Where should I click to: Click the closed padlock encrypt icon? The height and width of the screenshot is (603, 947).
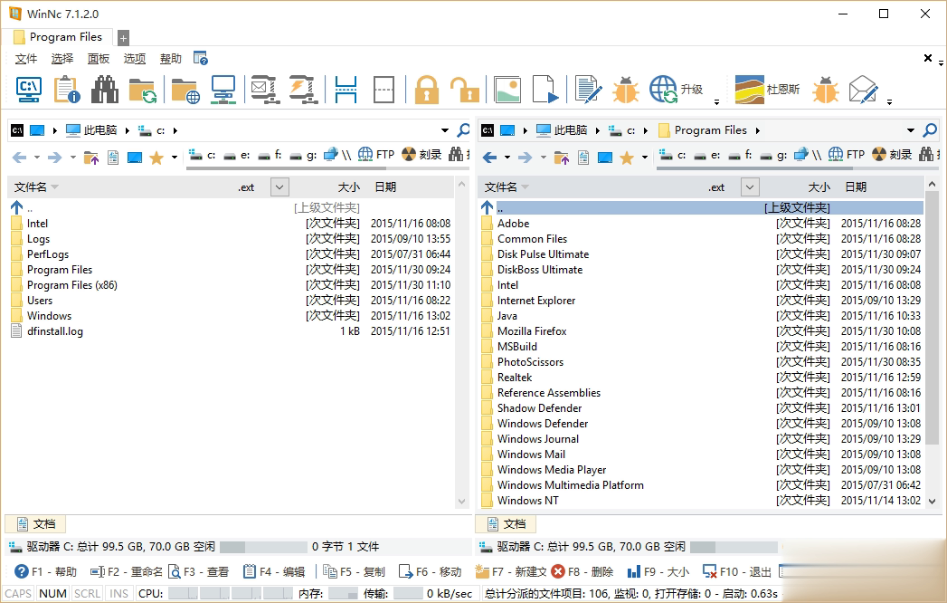pos(426,90)
